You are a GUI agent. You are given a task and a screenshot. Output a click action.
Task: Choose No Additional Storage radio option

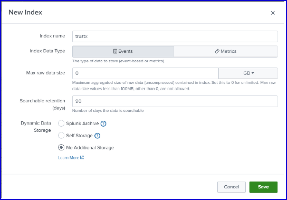(x=61, y=147)
